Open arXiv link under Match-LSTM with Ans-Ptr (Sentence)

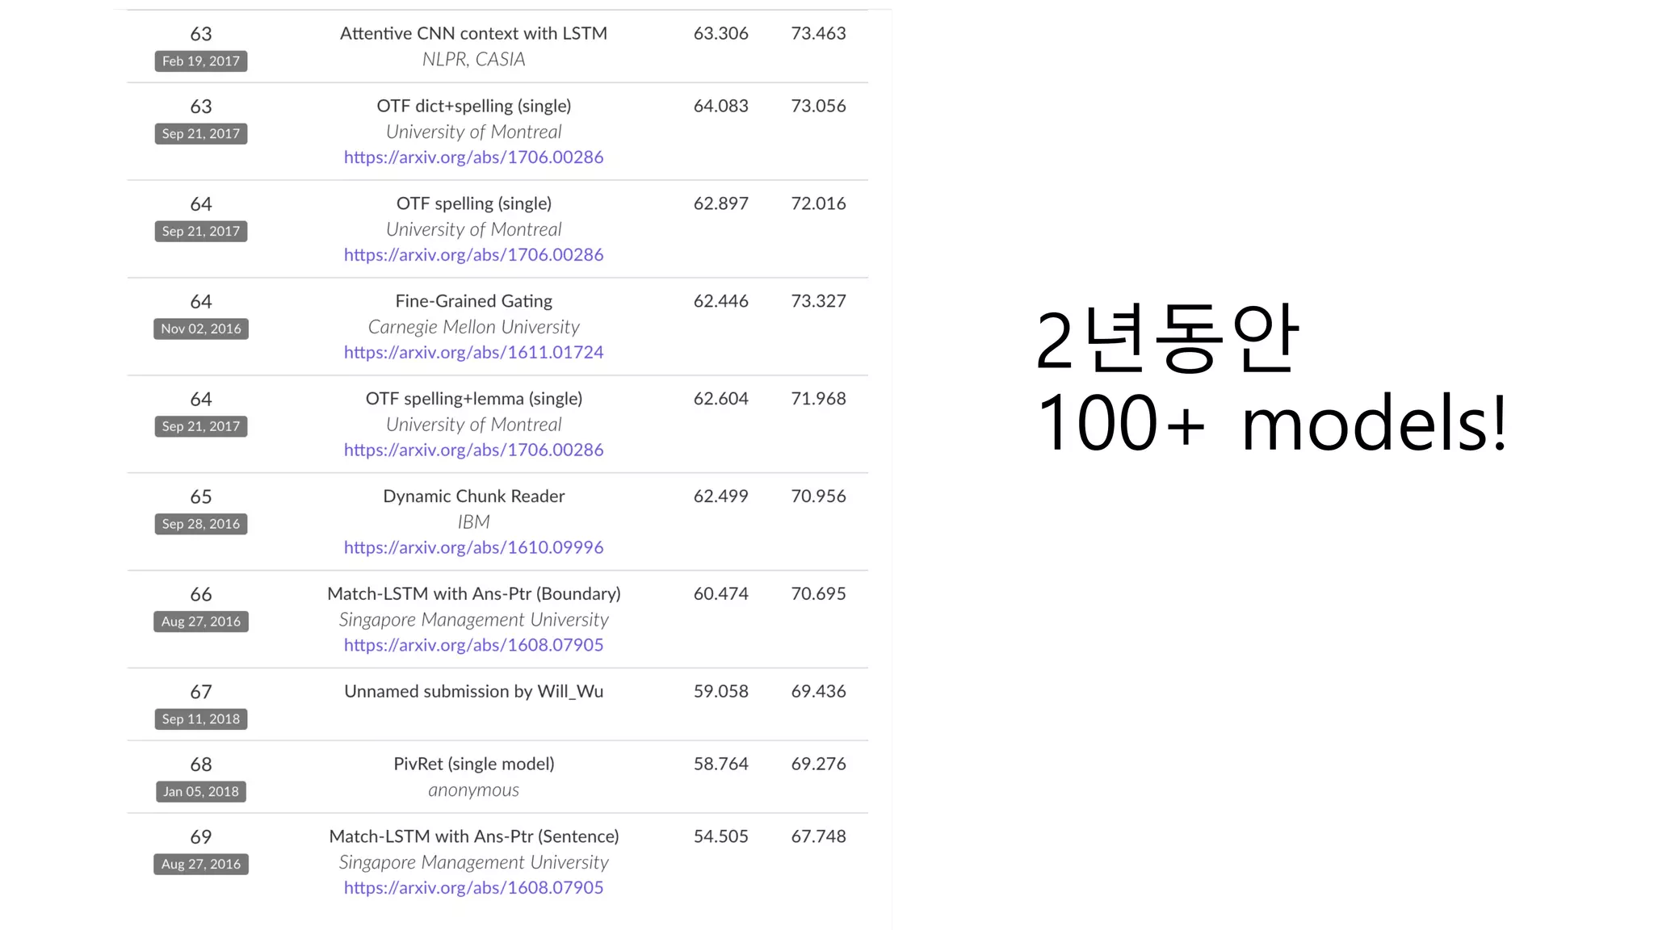pyautogui.click(x=473, y=888)
